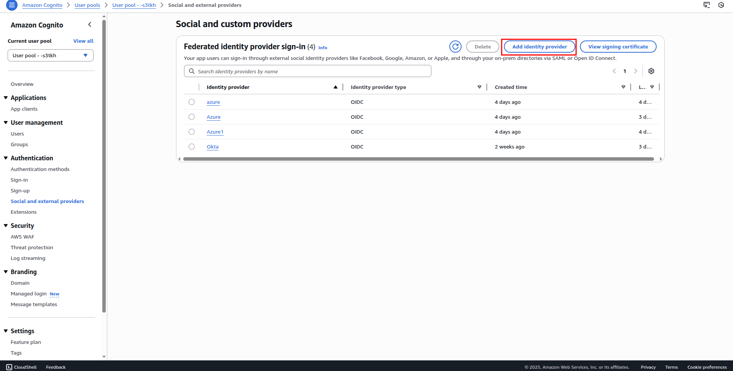
Task: Open Message templates
Action: [x=34, y=304]
